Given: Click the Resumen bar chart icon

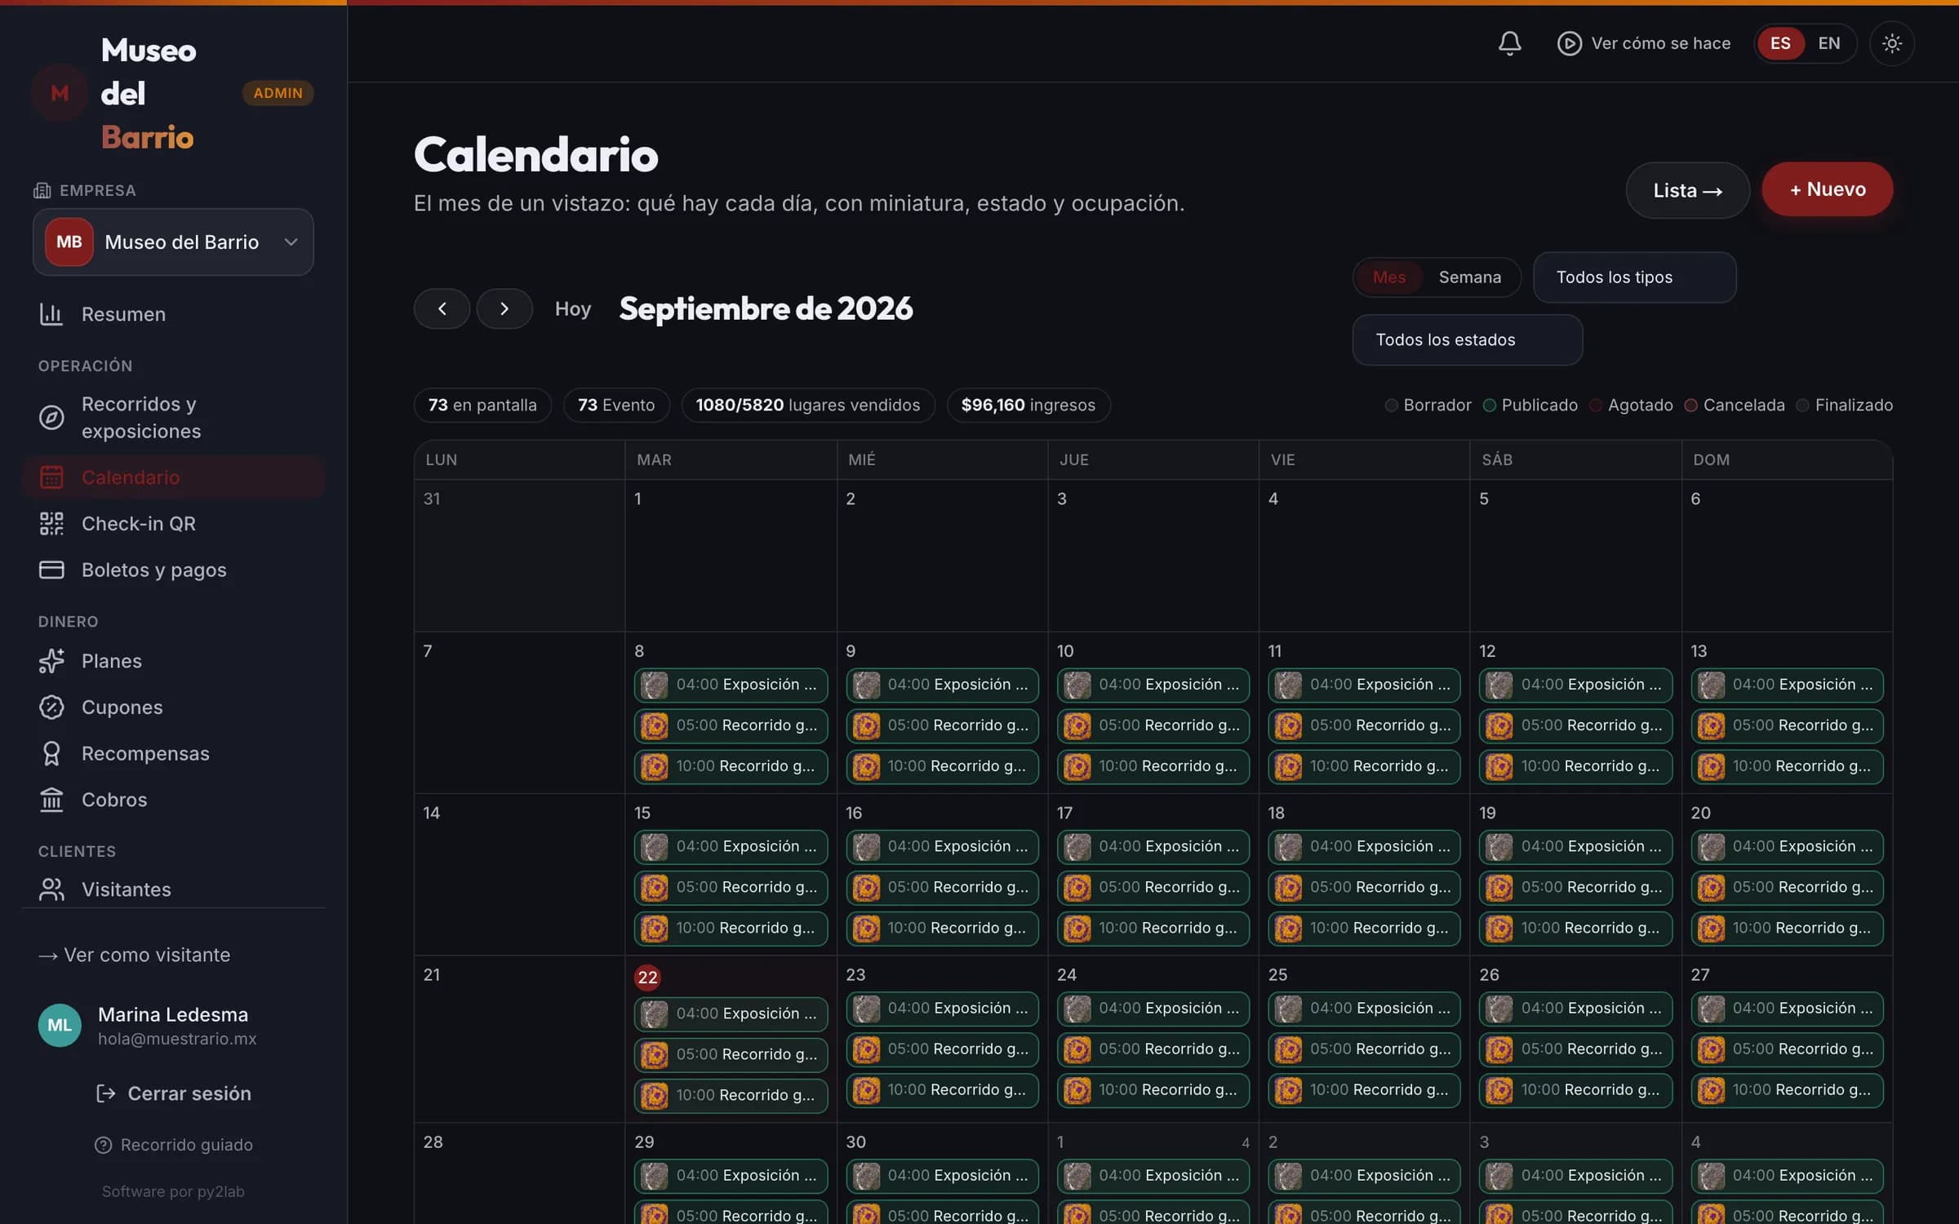Looking at the screenshot, I should [x=51, y=314].
